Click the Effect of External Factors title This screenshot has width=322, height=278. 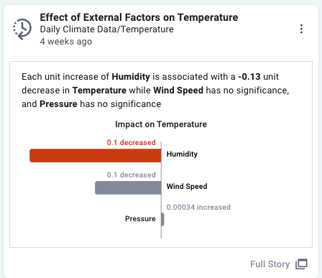click(x=139, y=17)
